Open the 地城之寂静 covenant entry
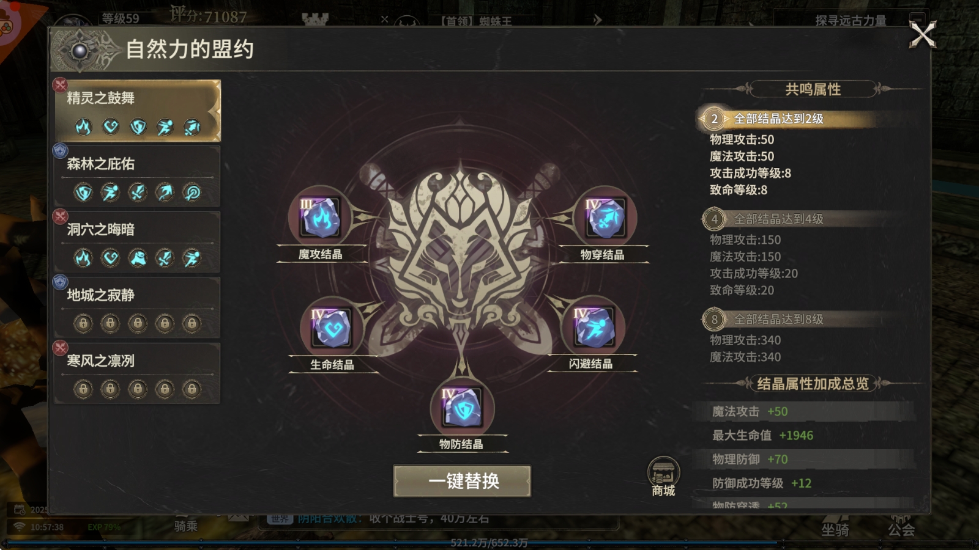 coord(138,307)
